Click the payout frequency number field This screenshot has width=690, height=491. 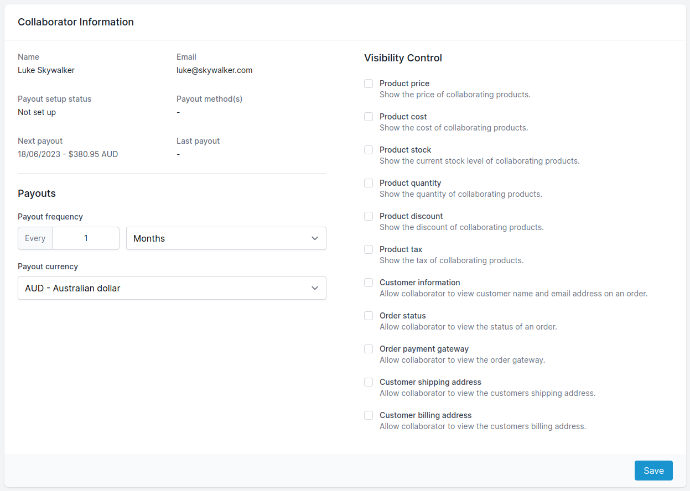(86, 238)
